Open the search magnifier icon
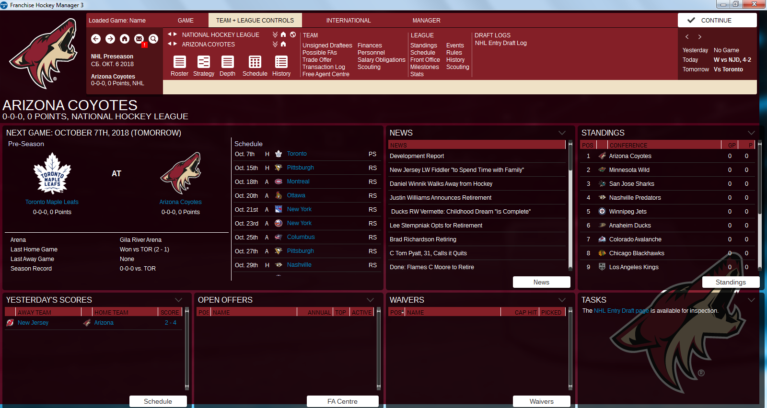 tap(153, 39)
